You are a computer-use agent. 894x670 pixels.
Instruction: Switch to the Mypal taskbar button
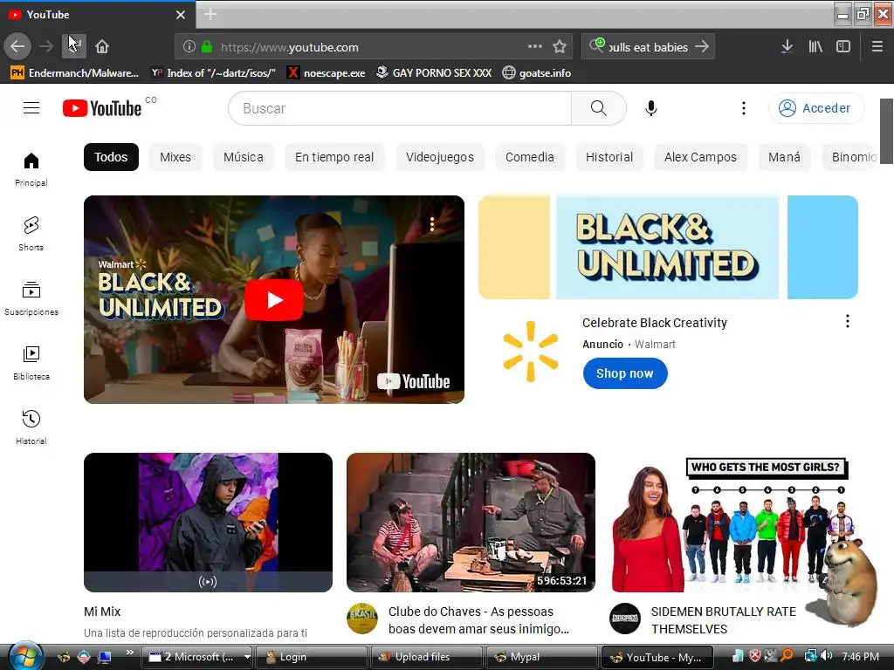point(541,657)
